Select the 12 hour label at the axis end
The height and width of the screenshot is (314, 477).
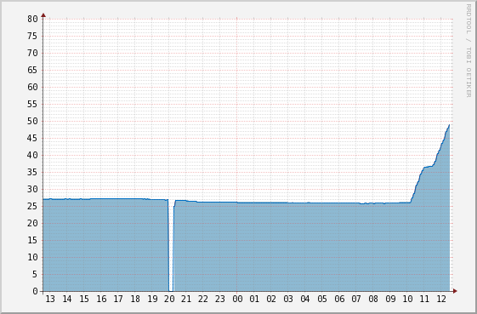click(x=441, y=299)
